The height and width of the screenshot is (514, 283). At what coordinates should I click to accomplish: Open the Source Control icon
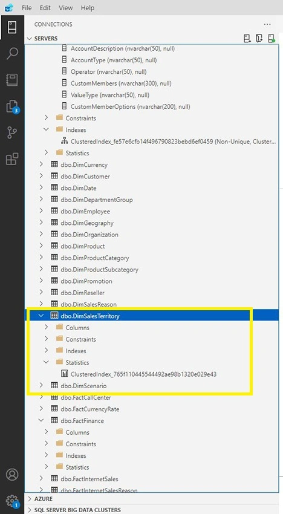(12, 133)
